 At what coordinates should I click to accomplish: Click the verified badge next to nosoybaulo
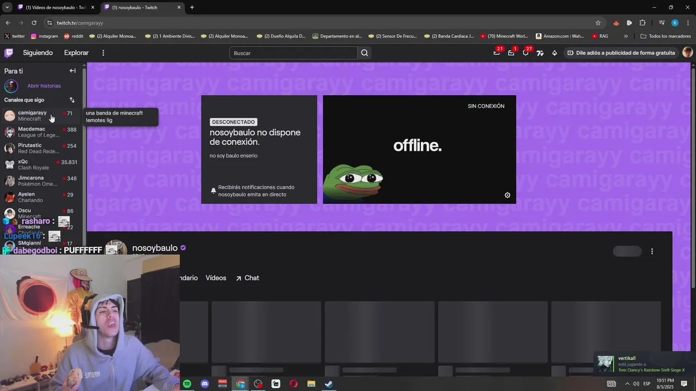183,248
